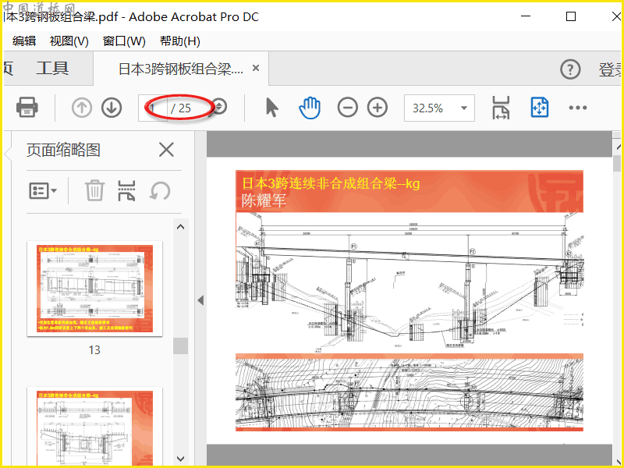624x468 pixels.
Task: Click the fit full page icon
Action: click(540, 108)
